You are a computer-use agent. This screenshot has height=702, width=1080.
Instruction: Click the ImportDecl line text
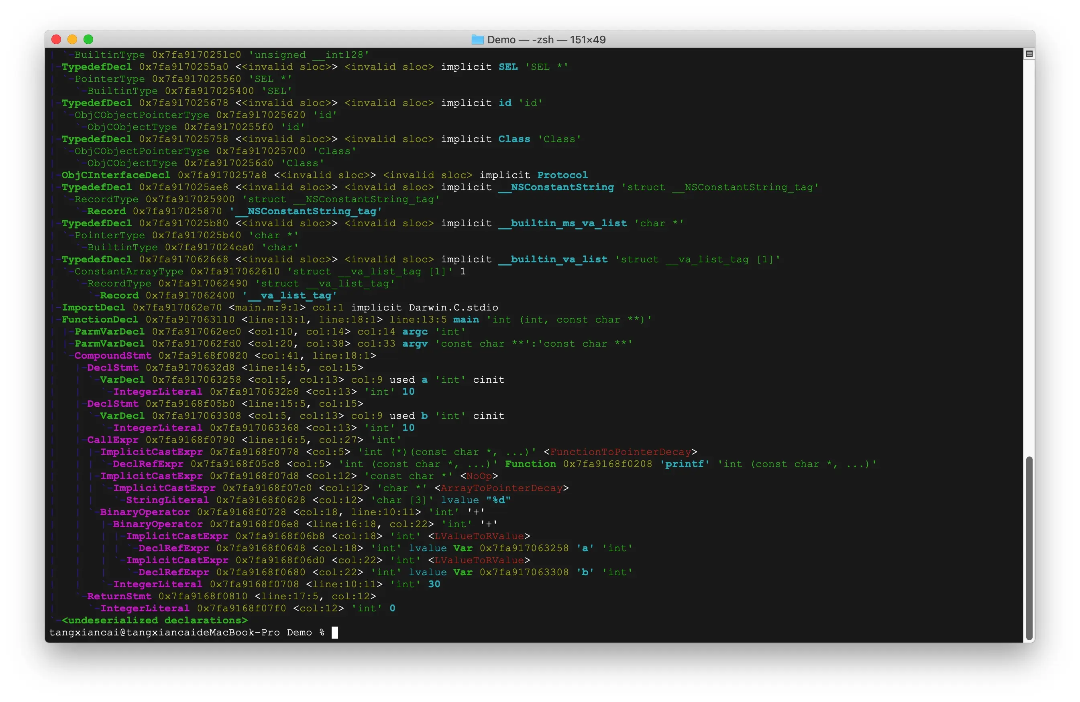(x=93, y=307)
